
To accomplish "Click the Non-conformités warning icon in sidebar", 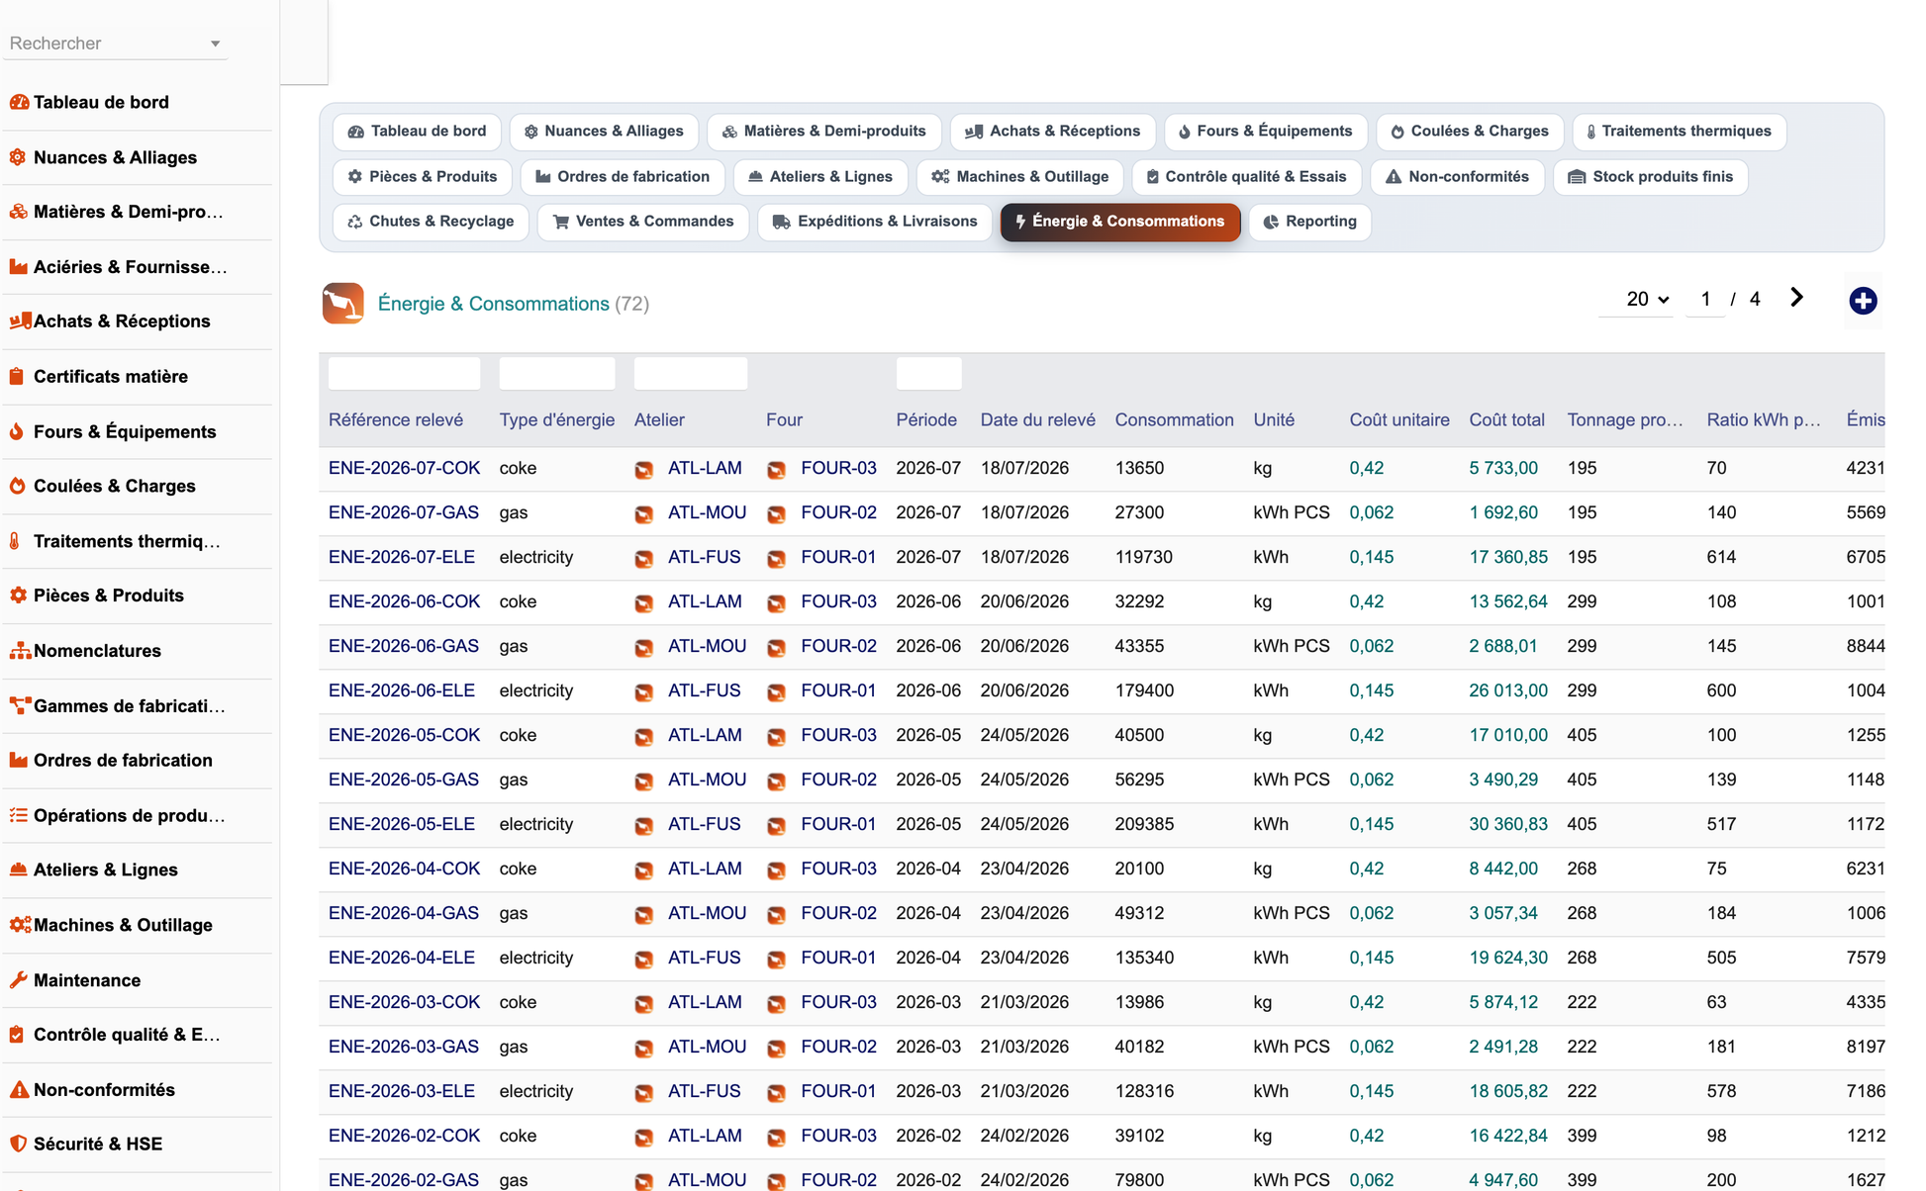I will [18, 1090].
